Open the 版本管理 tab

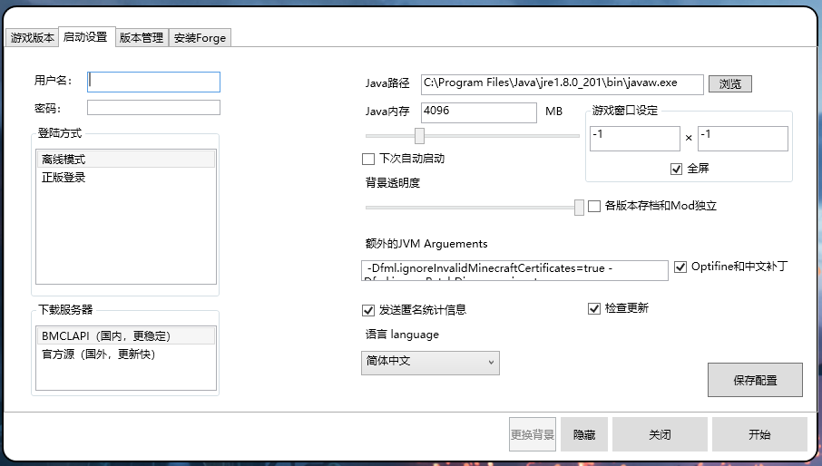[x=142, y=38]
